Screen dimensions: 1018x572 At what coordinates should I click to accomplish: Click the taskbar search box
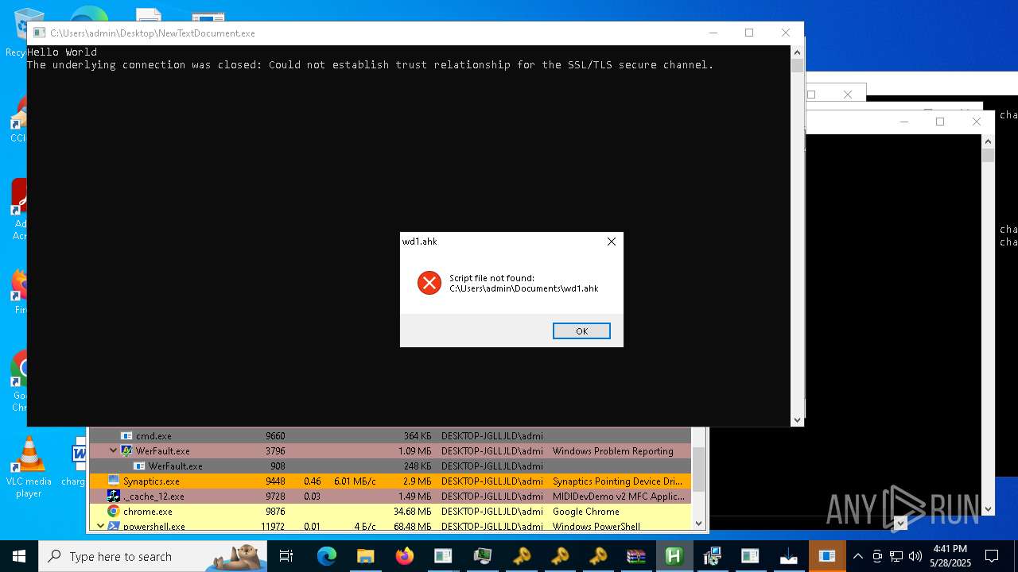tap(153, 556)
